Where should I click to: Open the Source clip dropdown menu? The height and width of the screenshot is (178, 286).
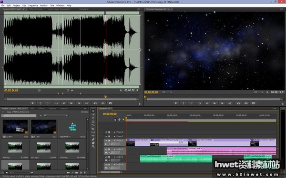coord(24,9)
